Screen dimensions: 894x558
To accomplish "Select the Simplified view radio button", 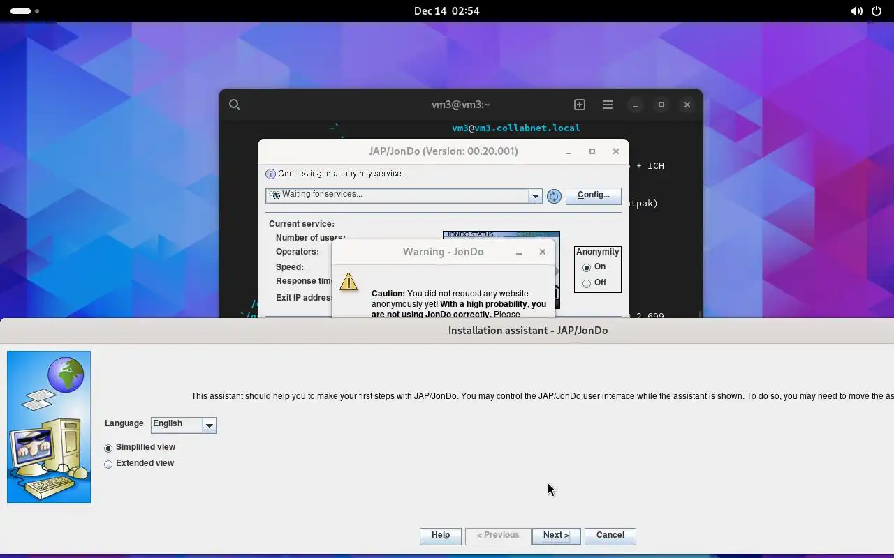I will point(108,448).
